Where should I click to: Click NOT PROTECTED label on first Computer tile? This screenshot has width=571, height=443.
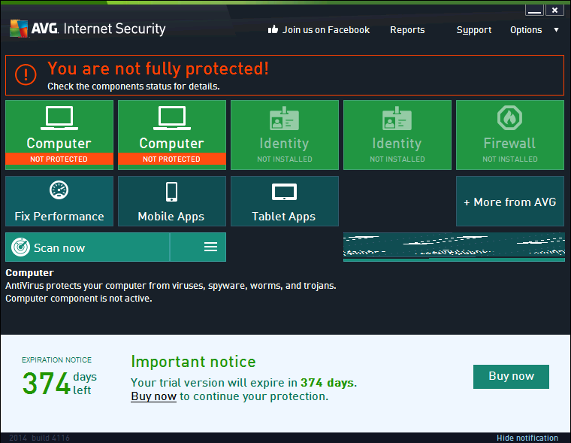(x=59, y=159)
